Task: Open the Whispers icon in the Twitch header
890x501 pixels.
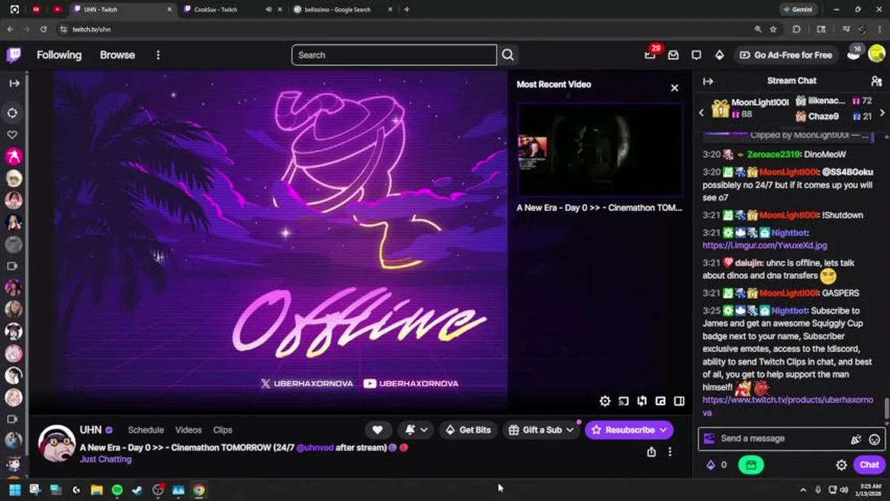Action: pyautogui.click(x=673, y=55)
